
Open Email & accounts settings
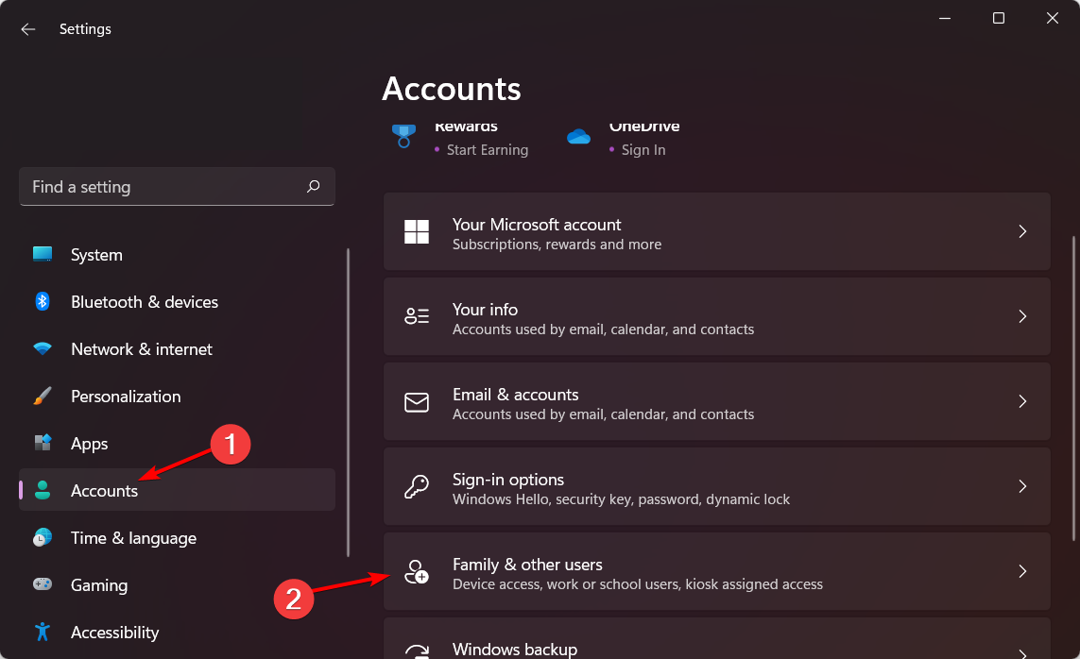coord(715,401)
